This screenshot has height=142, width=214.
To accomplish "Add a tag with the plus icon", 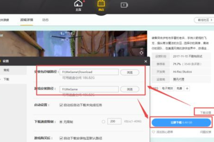I will (187, 88).
